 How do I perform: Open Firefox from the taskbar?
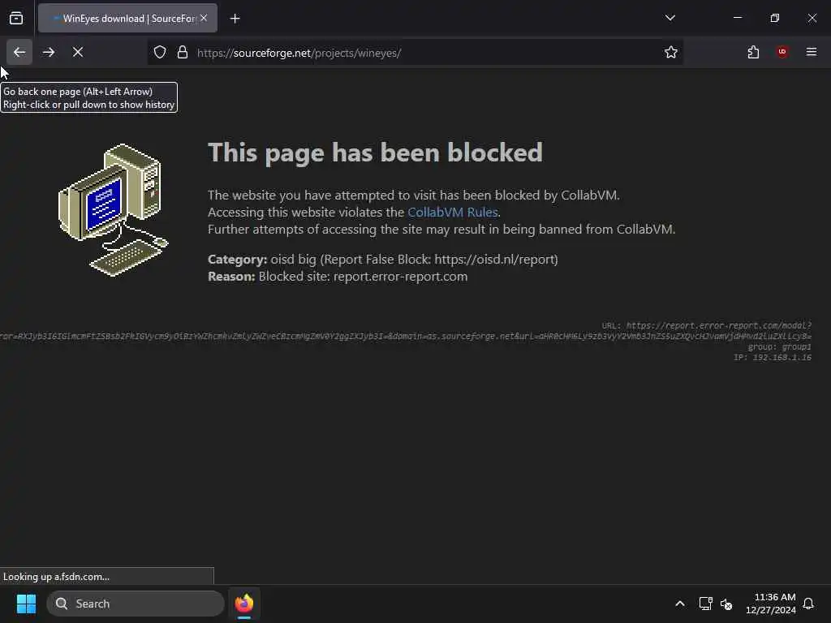243,604
